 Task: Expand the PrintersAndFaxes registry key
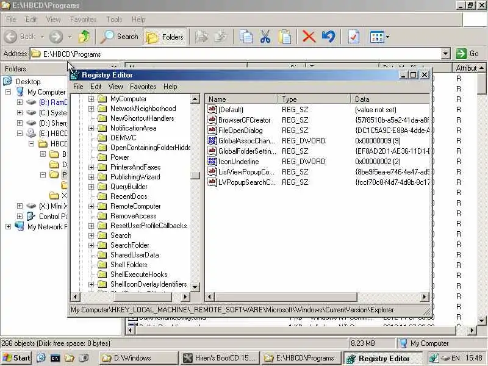pos(91,167)
